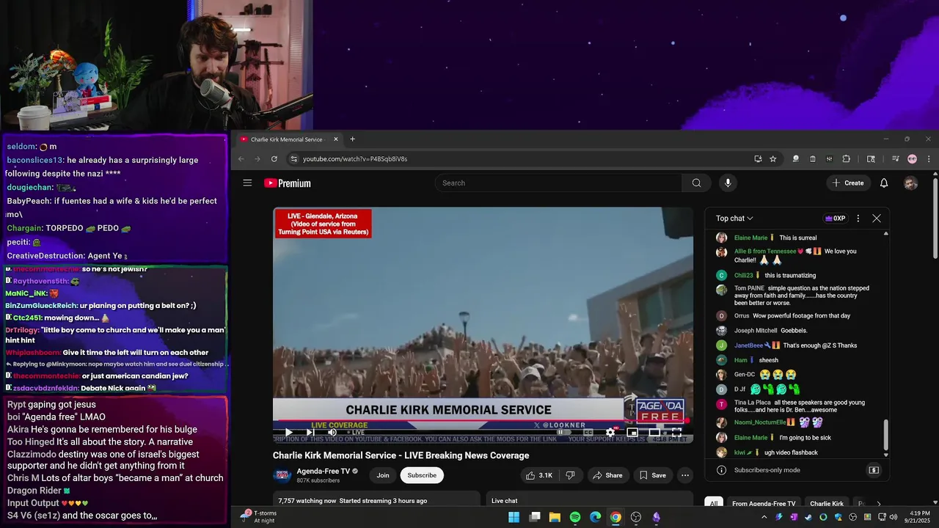
Task: Expand the Top chat dropdown
Action: click(x=734, y=219)
